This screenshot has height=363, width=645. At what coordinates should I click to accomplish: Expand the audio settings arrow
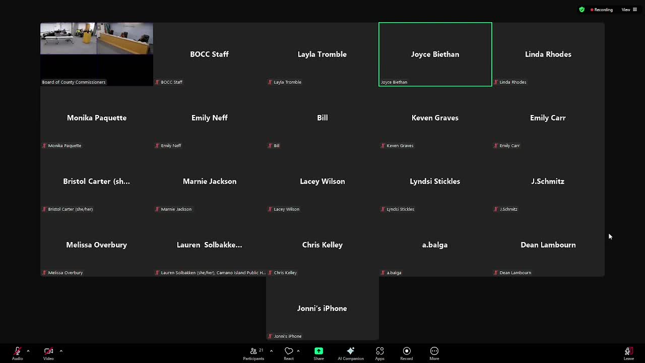point(28,351)
